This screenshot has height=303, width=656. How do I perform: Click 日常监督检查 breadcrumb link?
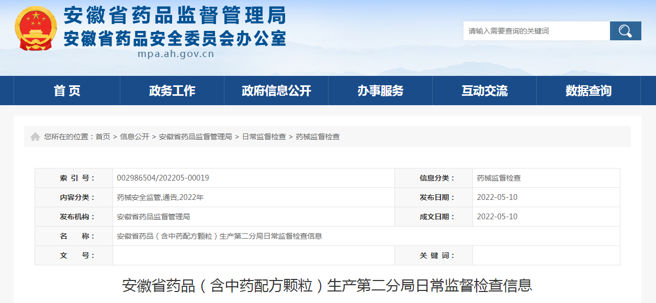coord(264,137)
